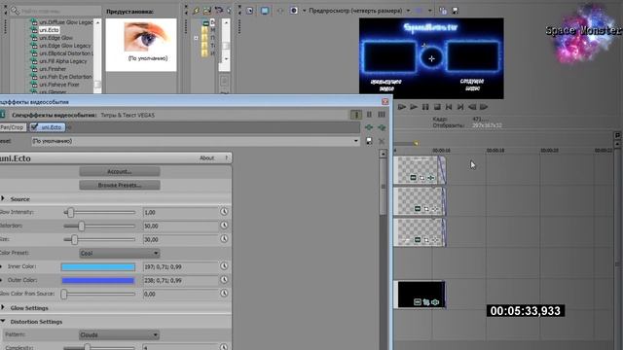Click the Distortion value field 50,00
Viewport: 623px width, 350px height.
[x=180, y=226]
